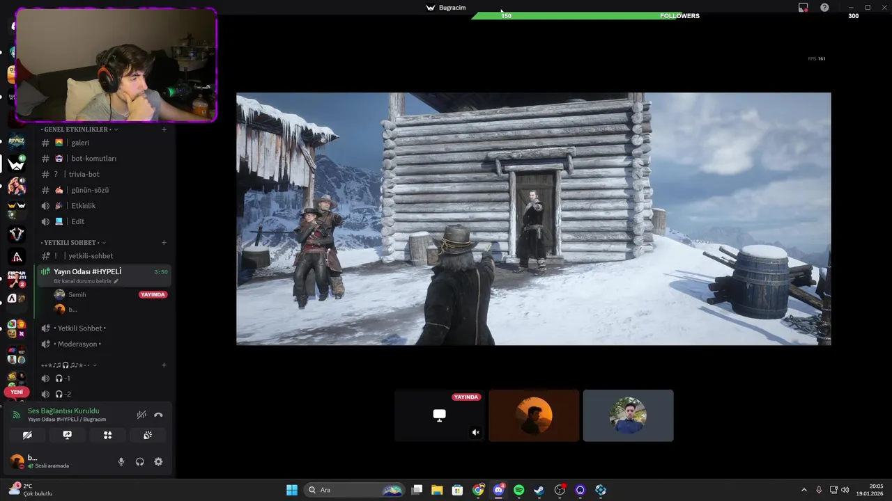
Task: Open Task View on taskbar
Action: (417, 490)
